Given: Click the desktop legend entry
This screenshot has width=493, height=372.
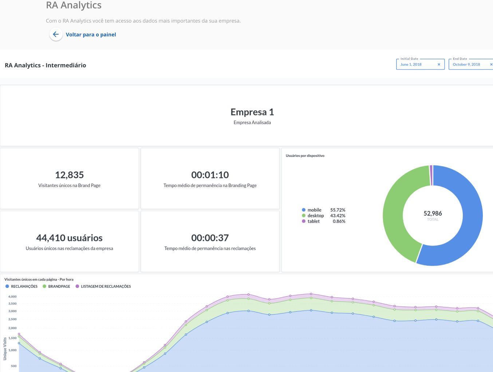Looking at the screenshot, I should coord(315,215).
